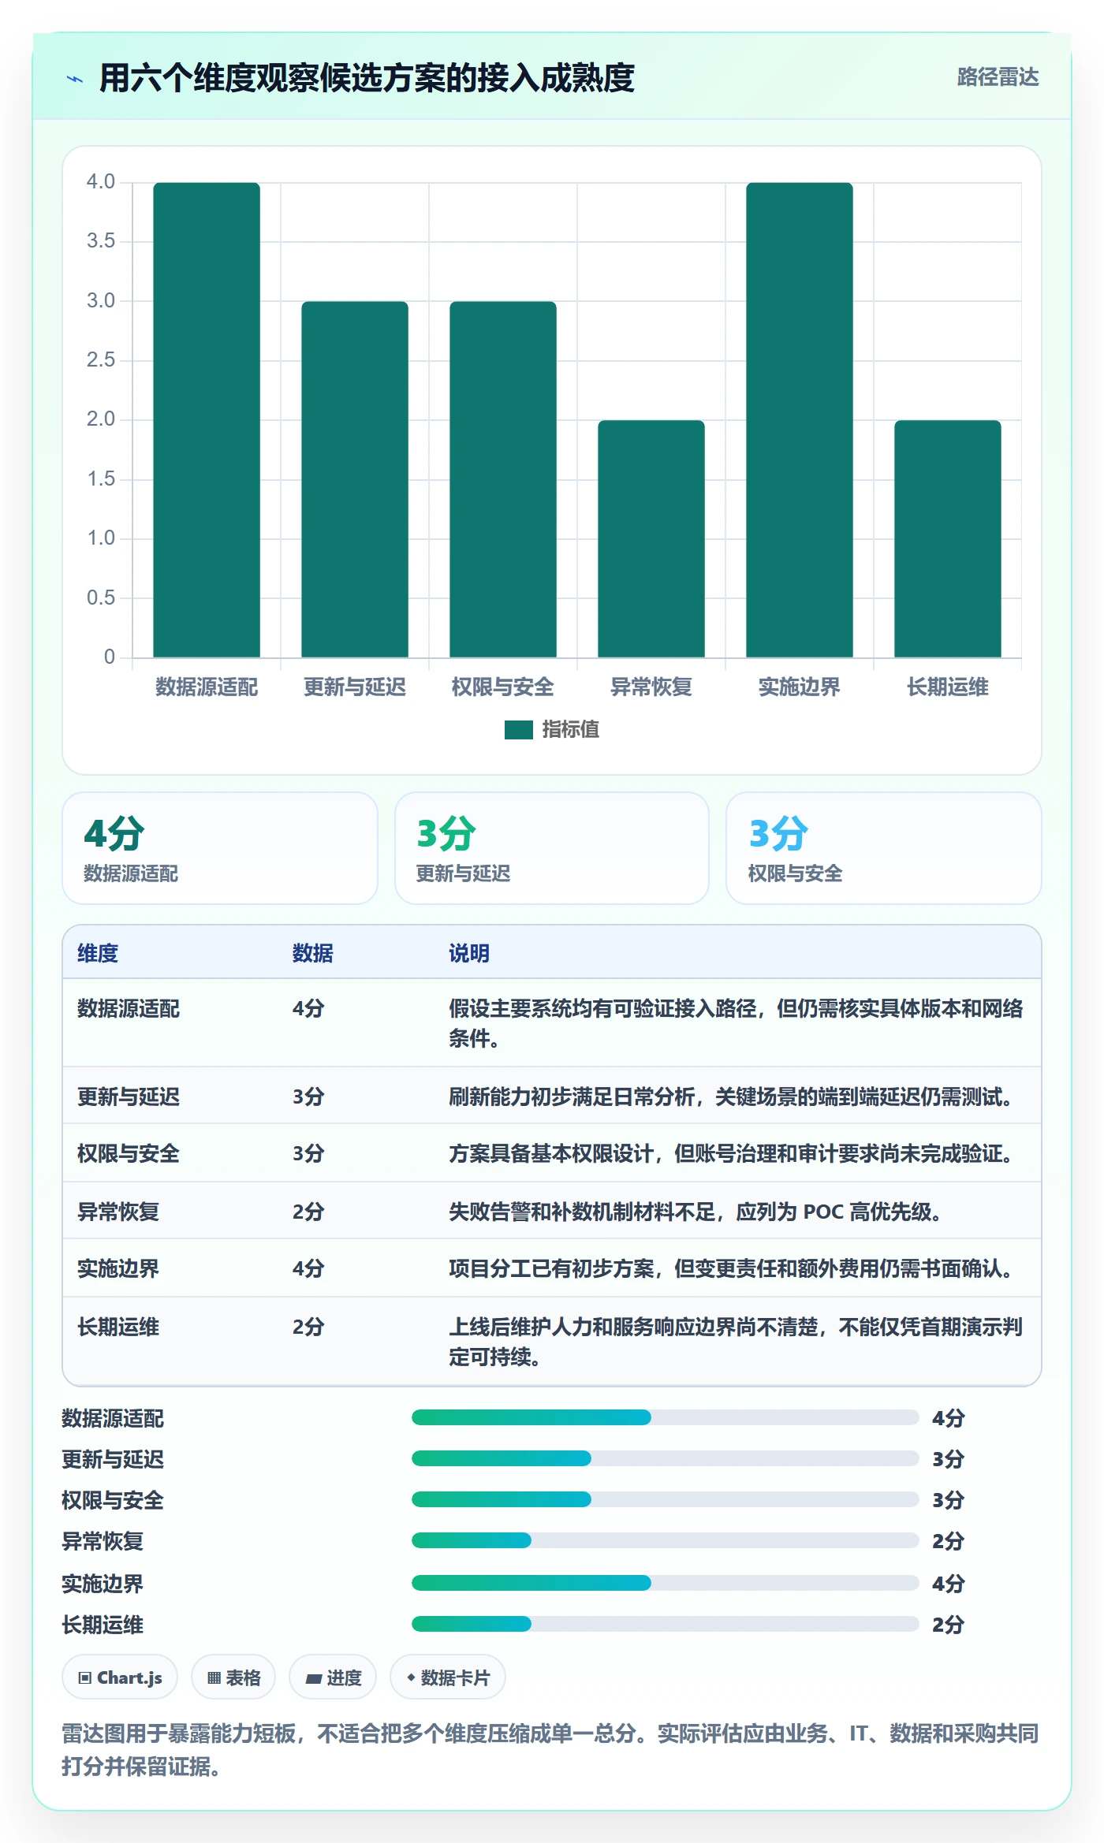Select table row cell 长期运维
The image size is (1104, 1843).
tap(118, 1327)
